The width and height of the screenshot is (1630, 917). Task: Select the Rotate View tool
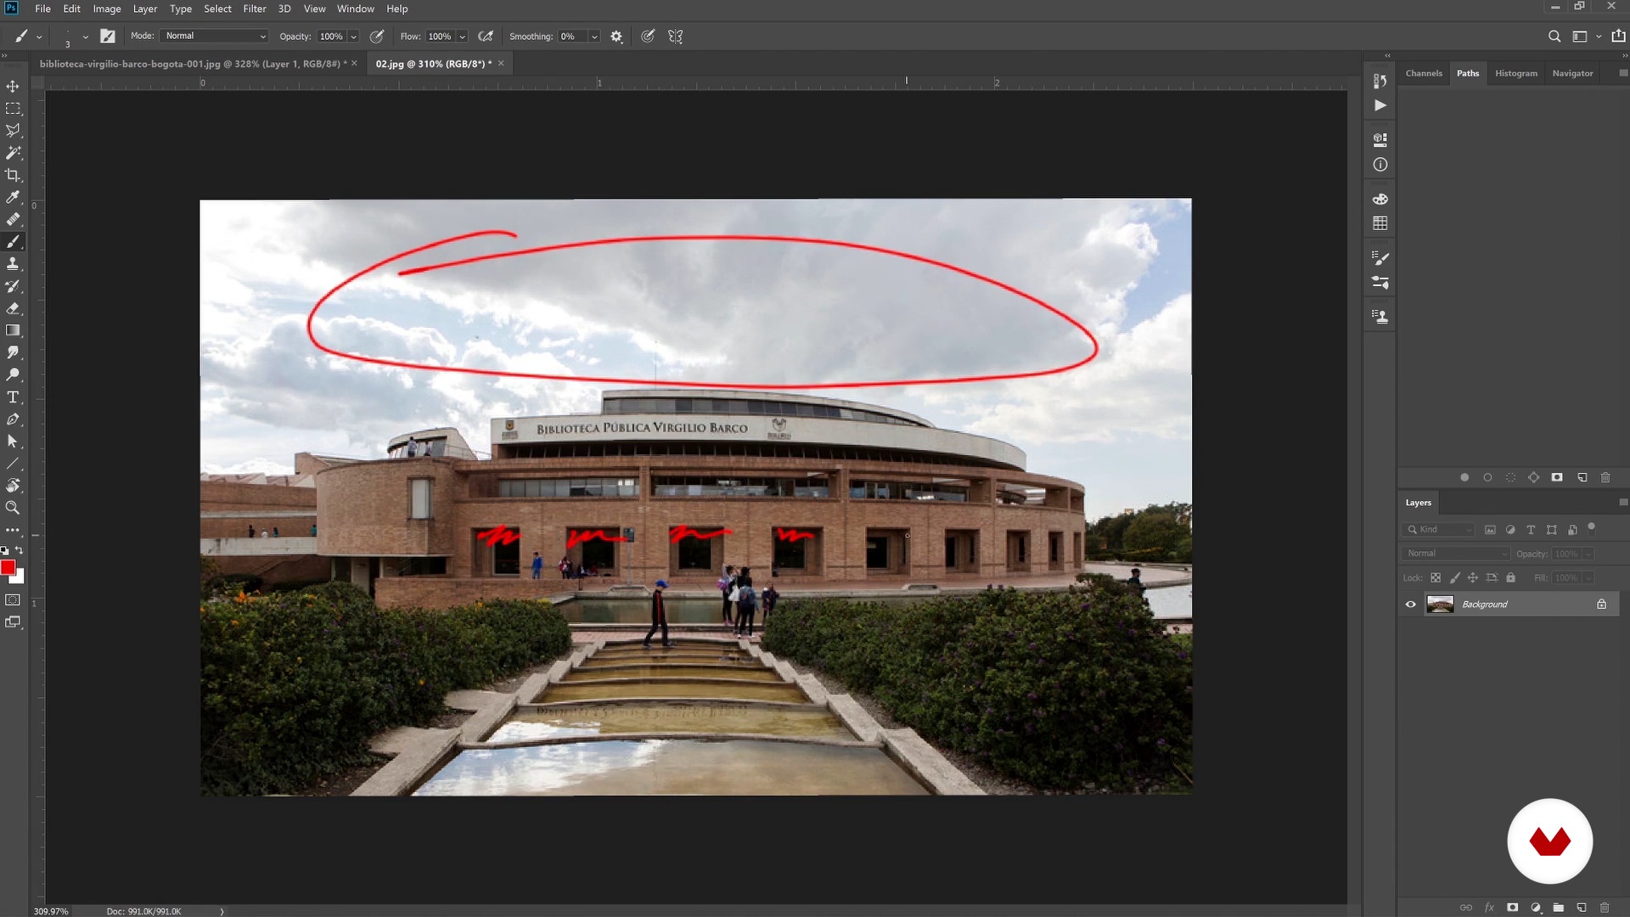pos(13,486)
